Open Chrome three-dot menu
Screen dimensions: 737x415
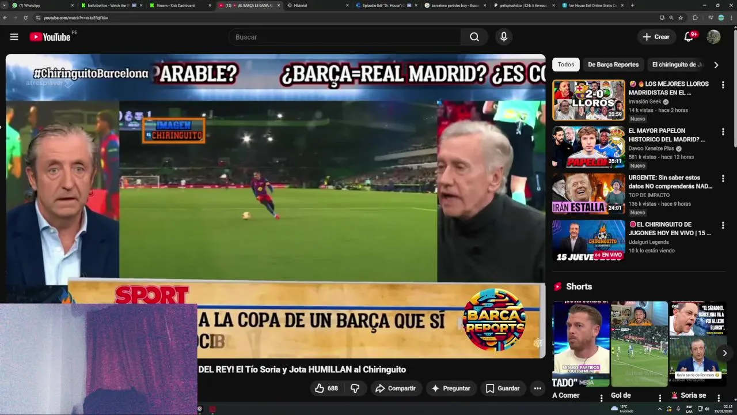pos(731,18)
